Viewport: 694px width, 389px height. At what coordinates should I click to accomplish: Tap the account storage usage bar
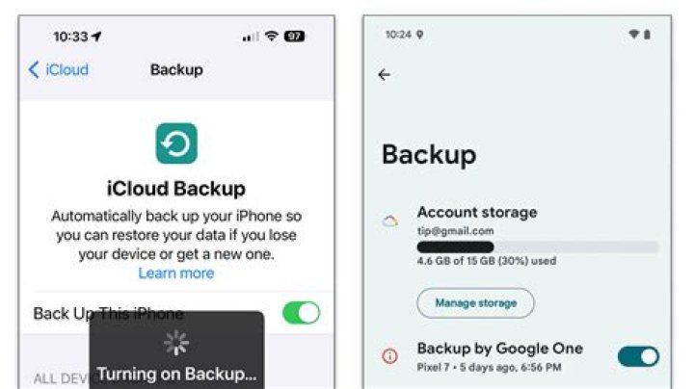pyautogui.click(x=538, y=246)
